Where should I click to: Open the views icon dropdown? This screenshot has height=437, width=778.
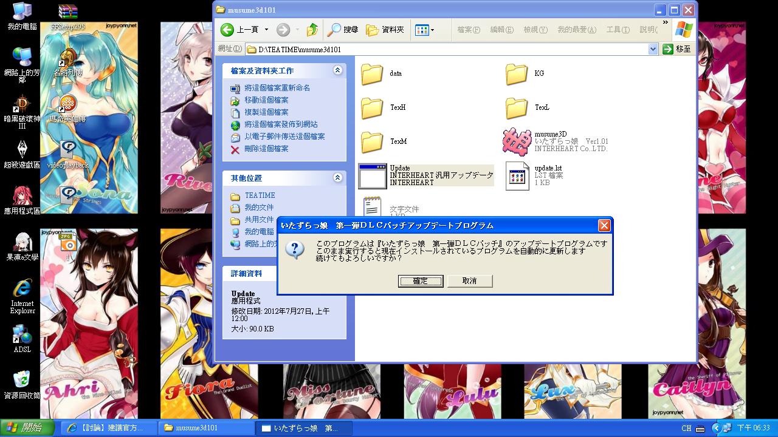[x=424, y=30]
